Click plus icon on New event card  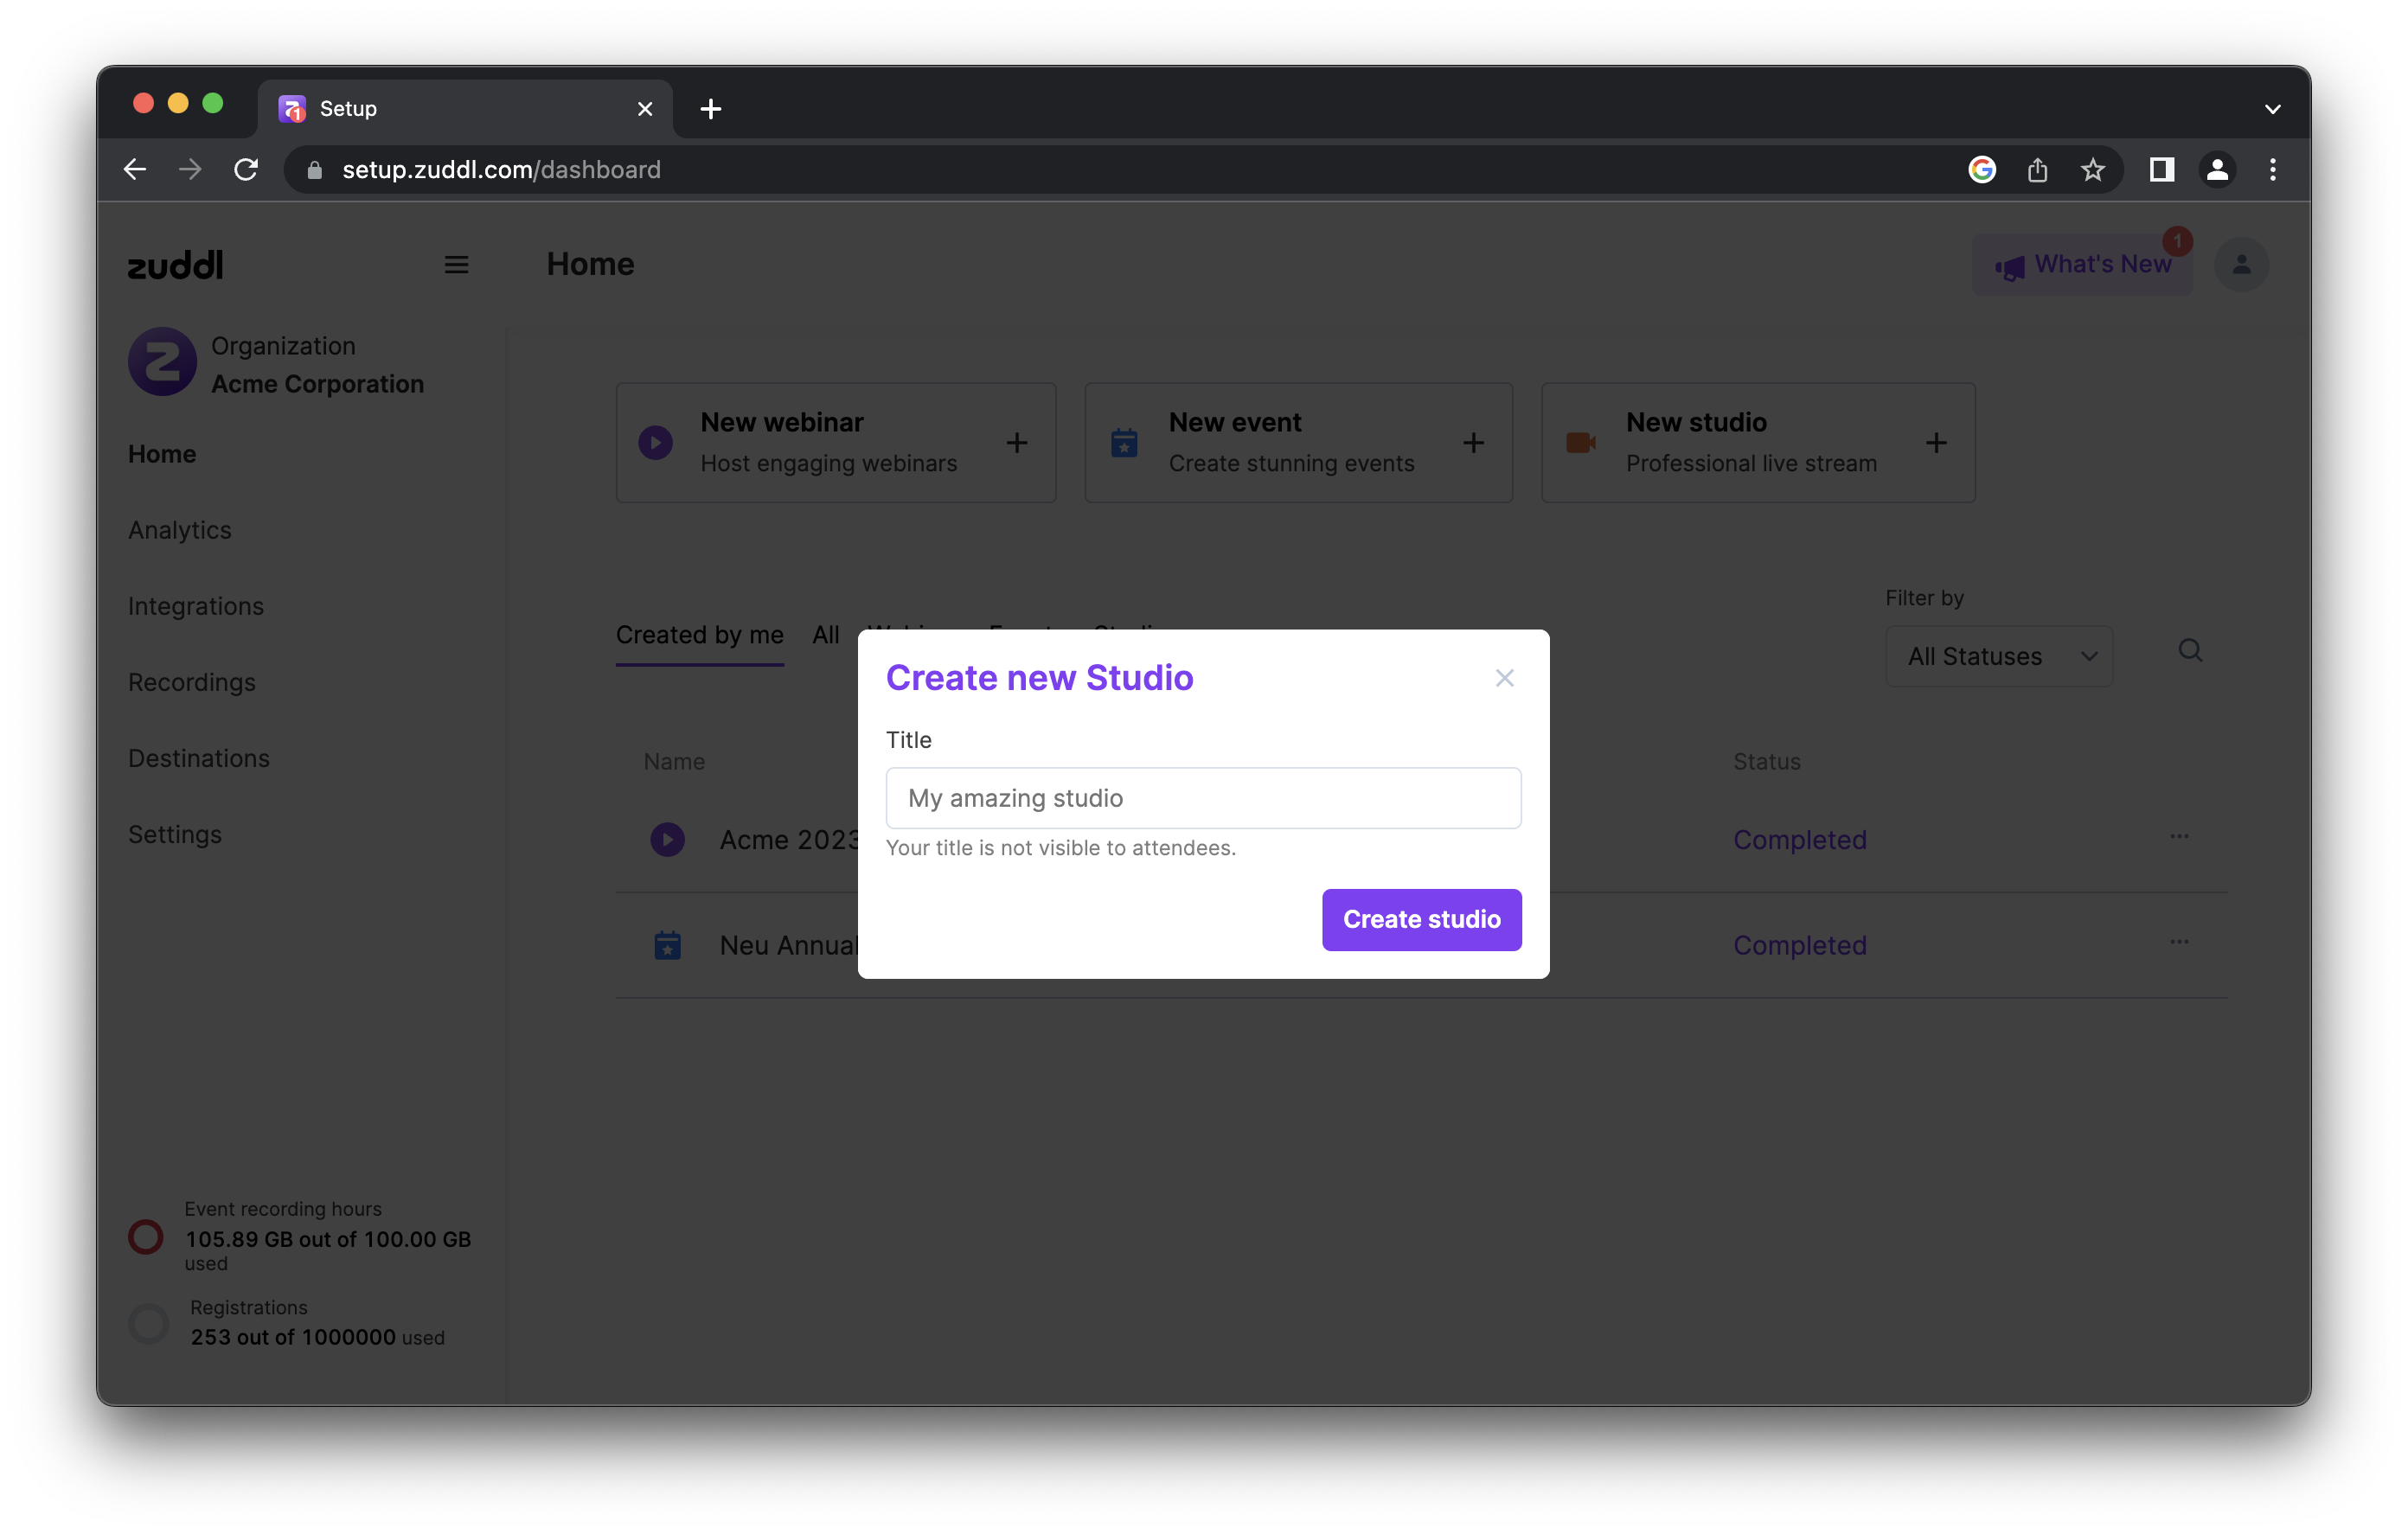coord(1473,443)
